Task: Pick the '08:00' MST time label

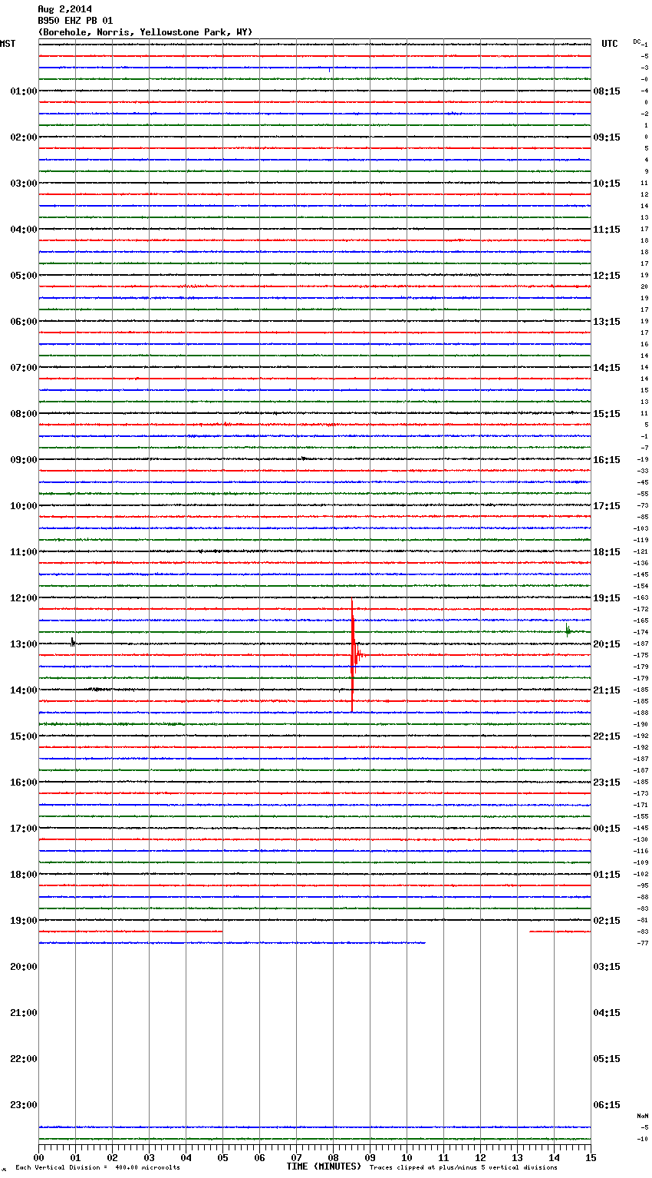Action: pos(24,414)
